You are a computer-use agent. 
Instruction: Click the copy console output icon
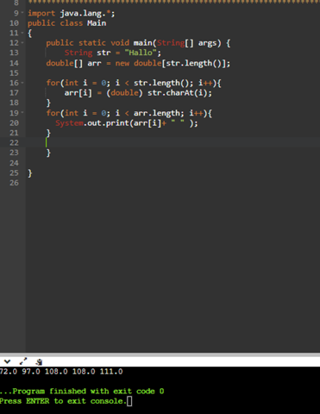pos(40,361)
